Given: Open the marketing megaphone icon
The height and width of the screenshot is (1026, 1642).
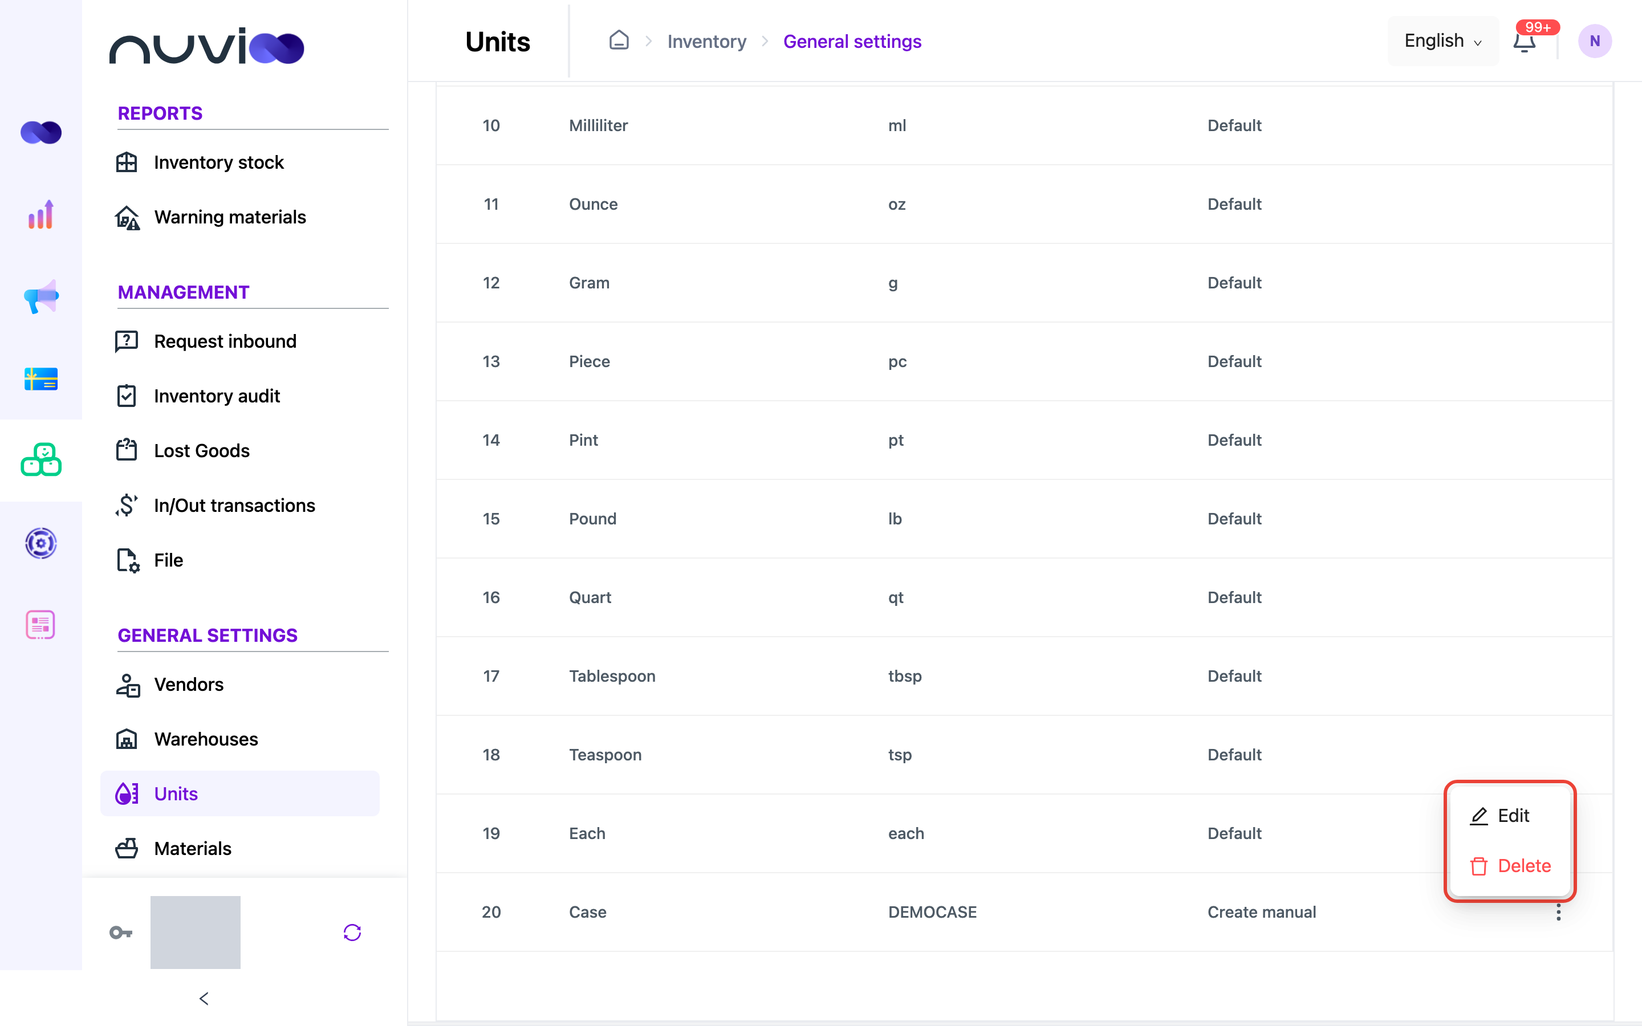Looking at the screenshot, I should pyautogui.click(x=40, y=296).
